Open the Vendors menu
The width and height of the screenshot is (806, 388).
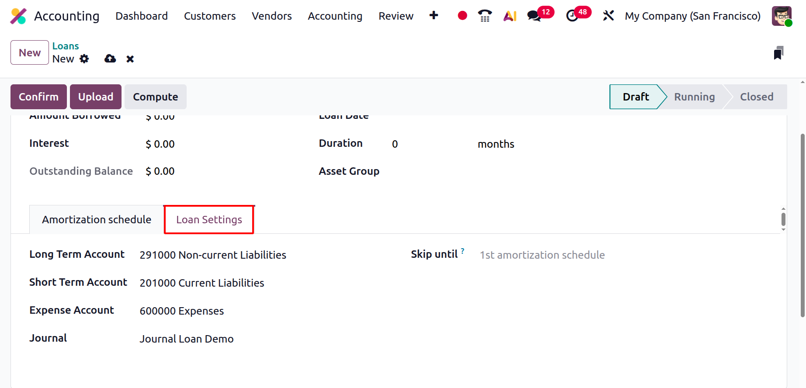271,16
